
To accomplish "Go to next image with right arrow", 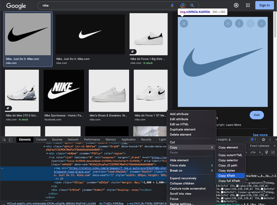I will click(x=262, y=23).
